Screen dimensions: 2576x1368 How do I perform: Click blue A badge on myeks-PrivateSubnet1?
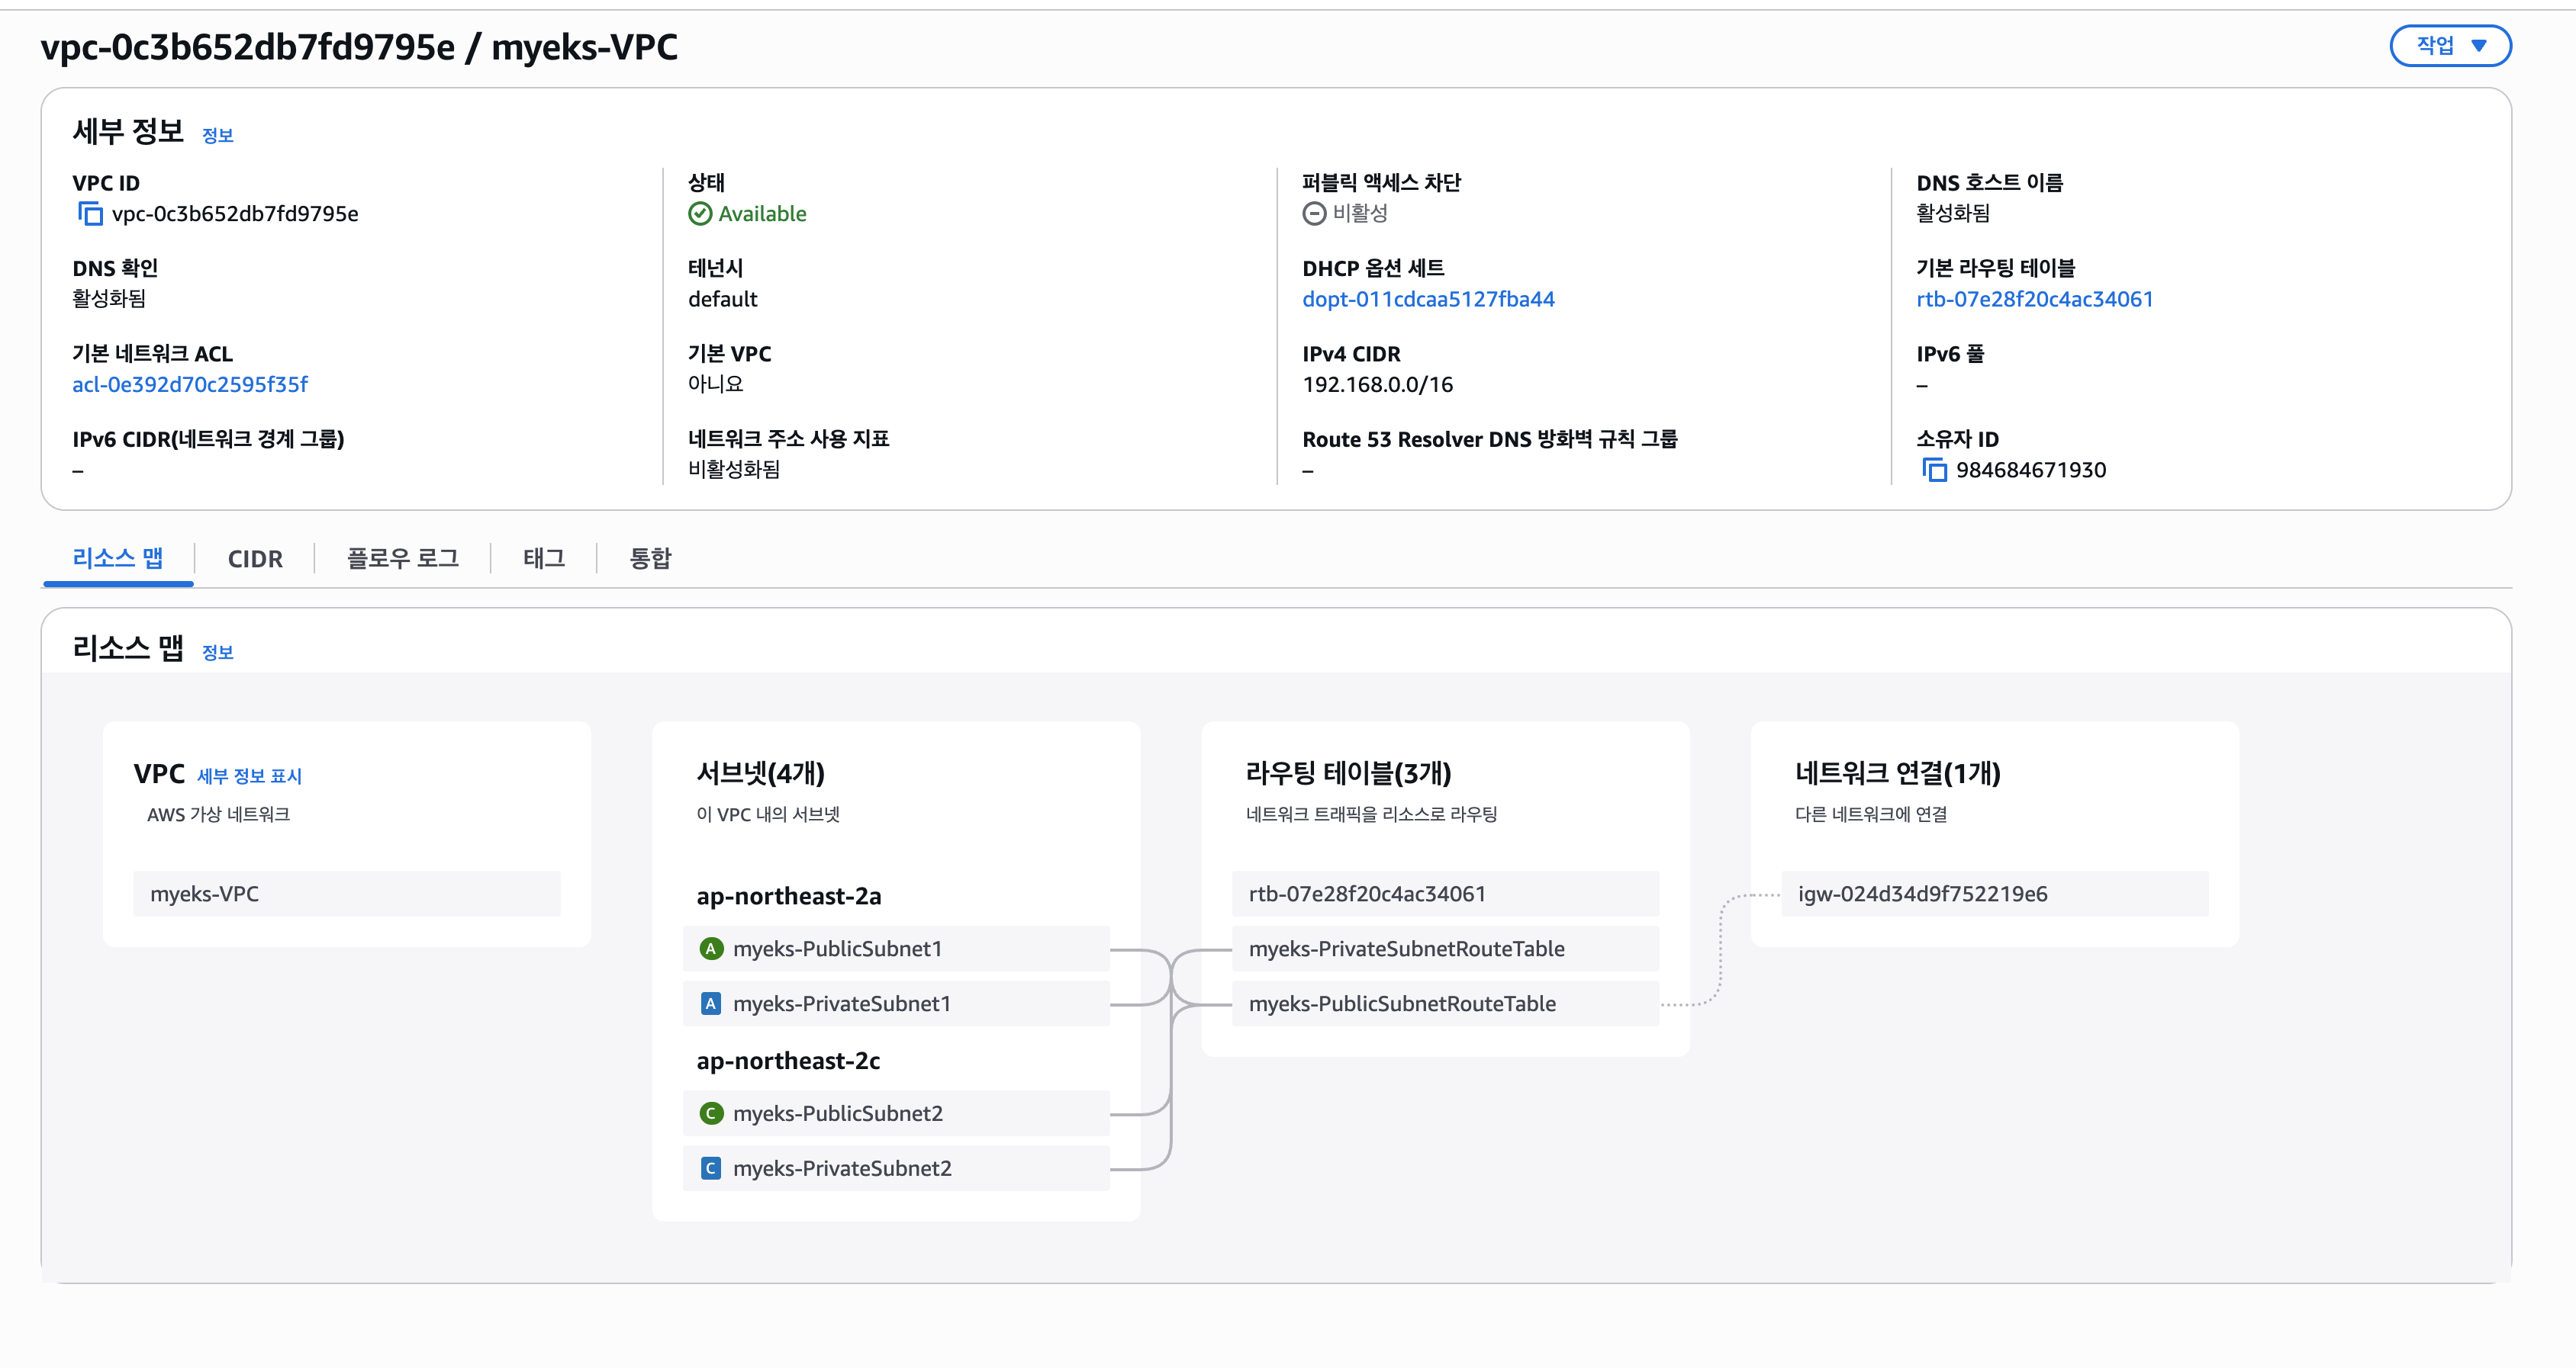(x=710, y=1004)
